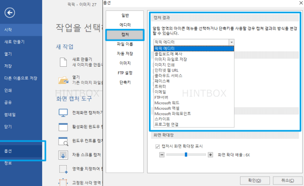Select 인쇄 in the blue sidebar
Screen dimensions: 304x186
21,90
